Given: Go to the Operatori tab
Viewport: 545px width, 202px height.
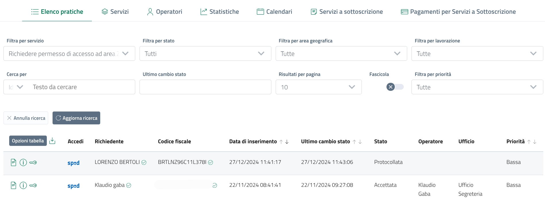Looking at the screenshot, I should click(165, 12).
